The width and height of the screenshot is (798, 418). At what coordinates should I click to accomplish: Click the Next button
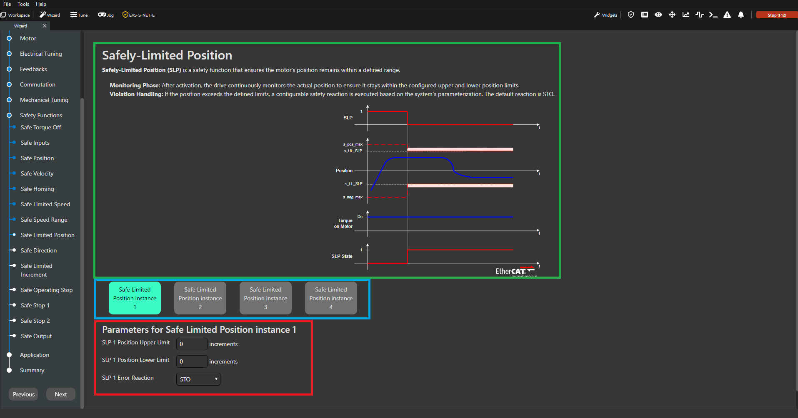pos(61,394)
